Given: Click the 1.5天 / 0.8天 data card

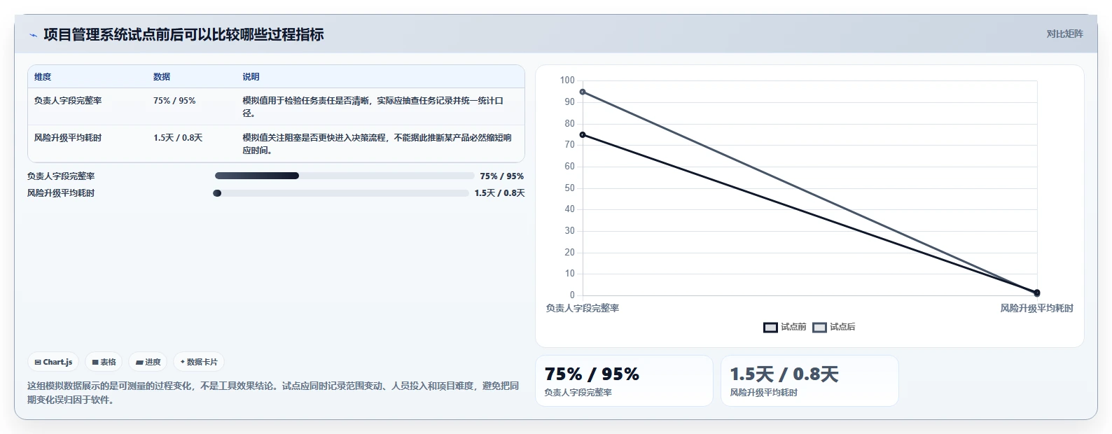Looking at the screenshot, I should (x=809, y=381).
